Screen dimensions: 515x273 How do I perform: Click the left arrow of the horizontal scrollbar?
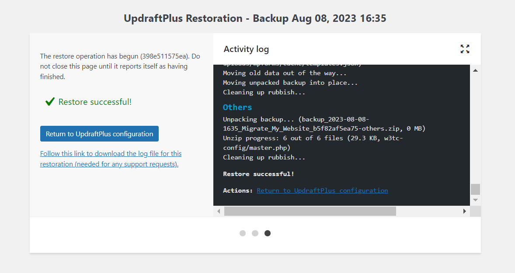point(219,211)
